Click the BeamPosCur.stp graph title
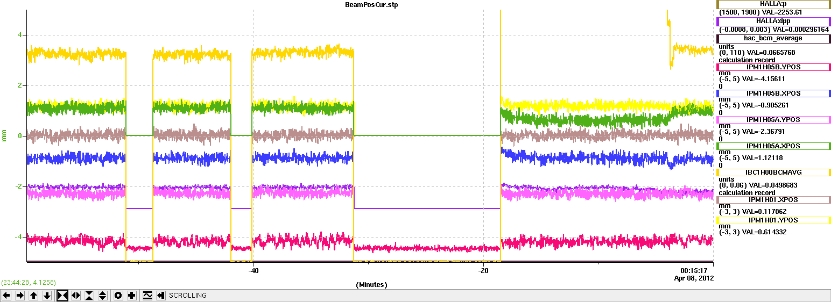831x302 pixels. click(371, 4)
